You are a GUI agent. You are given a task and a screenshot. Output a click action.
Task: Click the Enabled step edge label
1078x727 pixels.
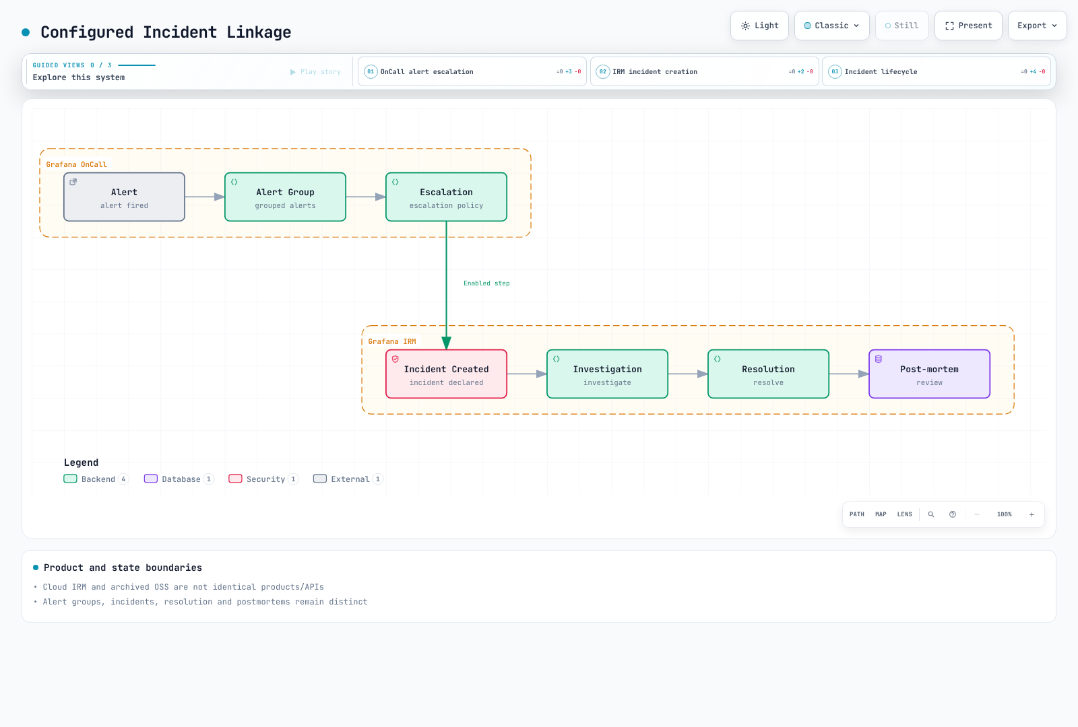tap(486, 283)
